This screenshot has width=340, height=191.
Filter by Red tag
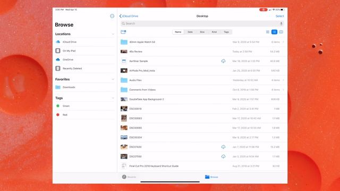(85, 115)
